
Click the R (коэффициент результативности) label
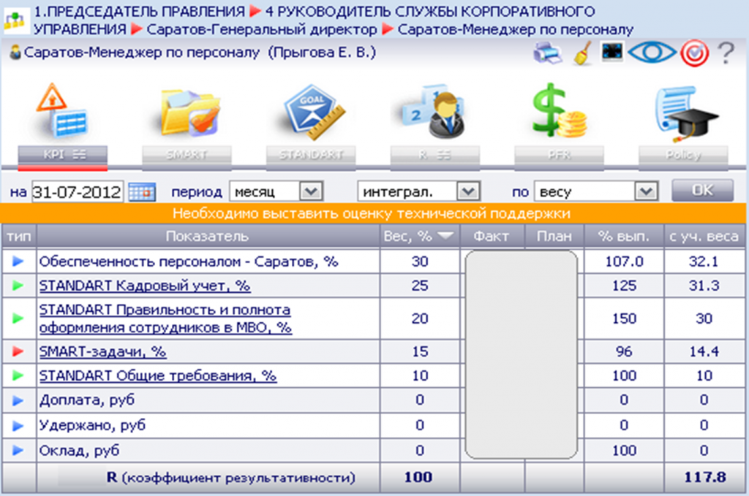(x=231, y=478)
